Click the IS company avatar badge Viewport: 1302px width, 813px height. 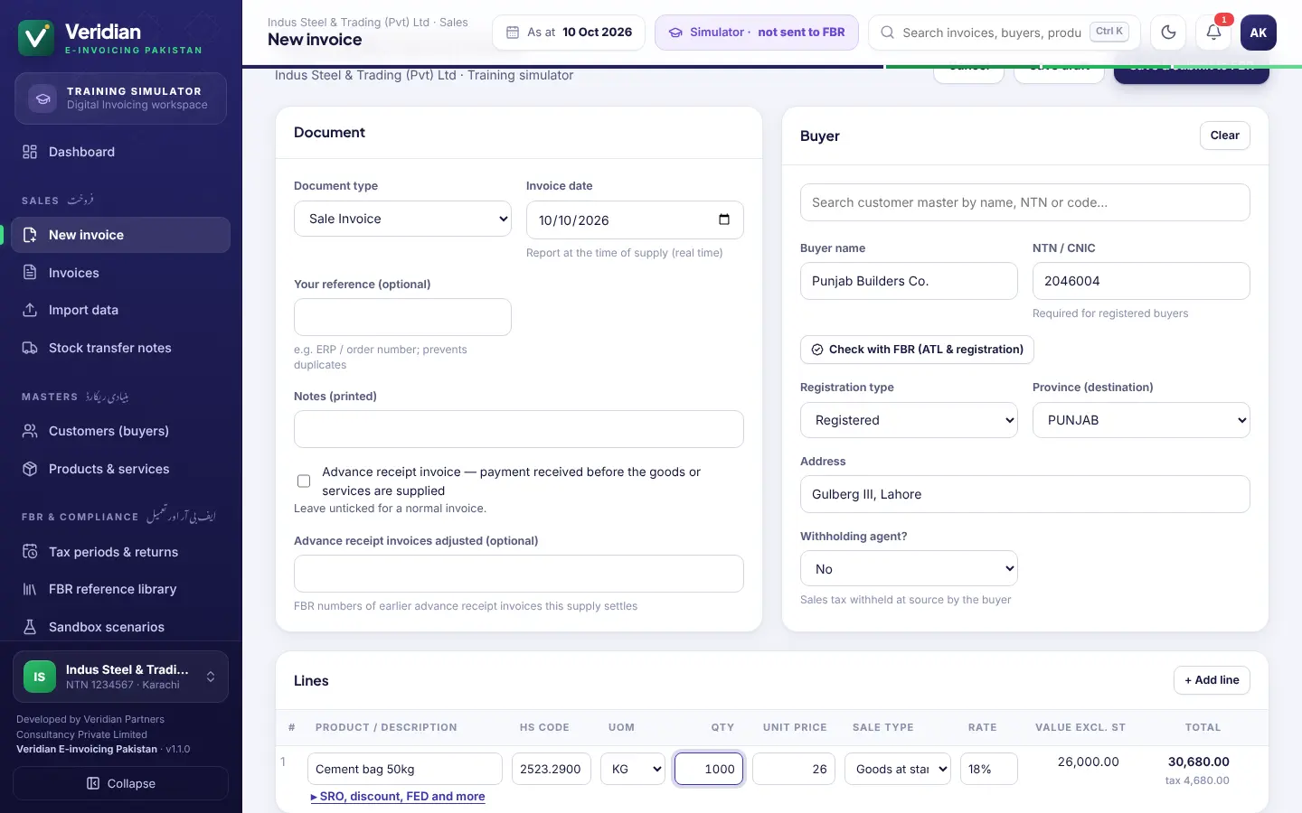coord(39,677)
